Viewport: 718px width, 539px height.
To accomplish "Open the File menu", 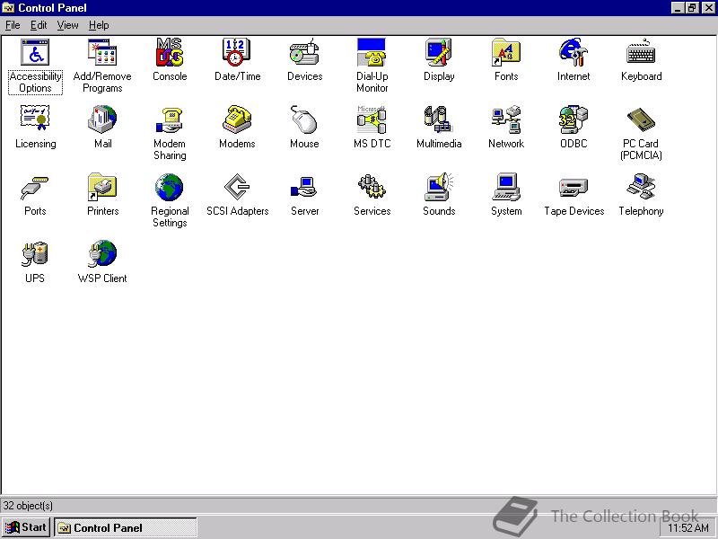I will pos(13,25).
